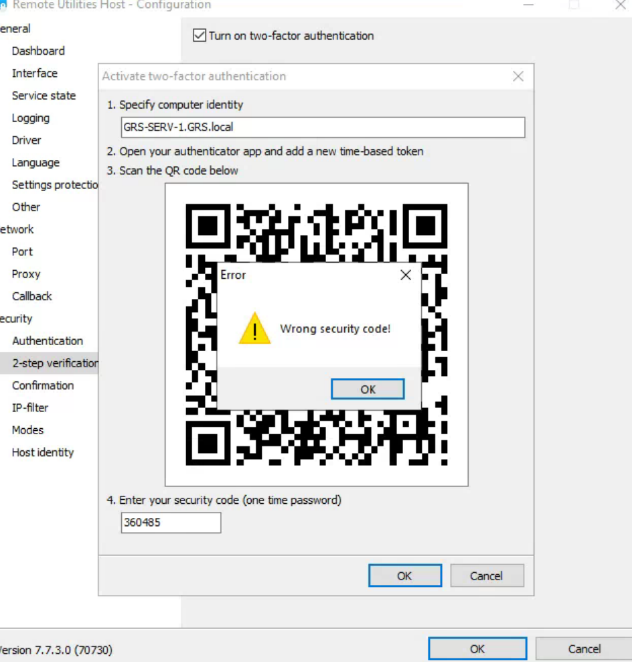The image size is (632, 662).
Task: Focus the computer identity input field
Action: pos(323,127)
